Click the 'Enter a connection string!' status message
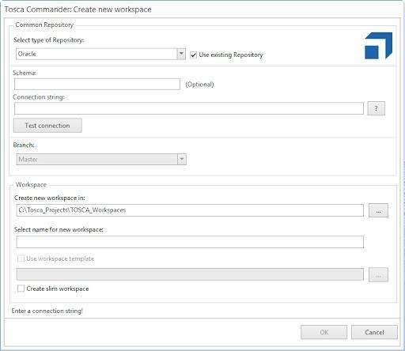Viewport: 405px width, 351px height. pos(47,311)
